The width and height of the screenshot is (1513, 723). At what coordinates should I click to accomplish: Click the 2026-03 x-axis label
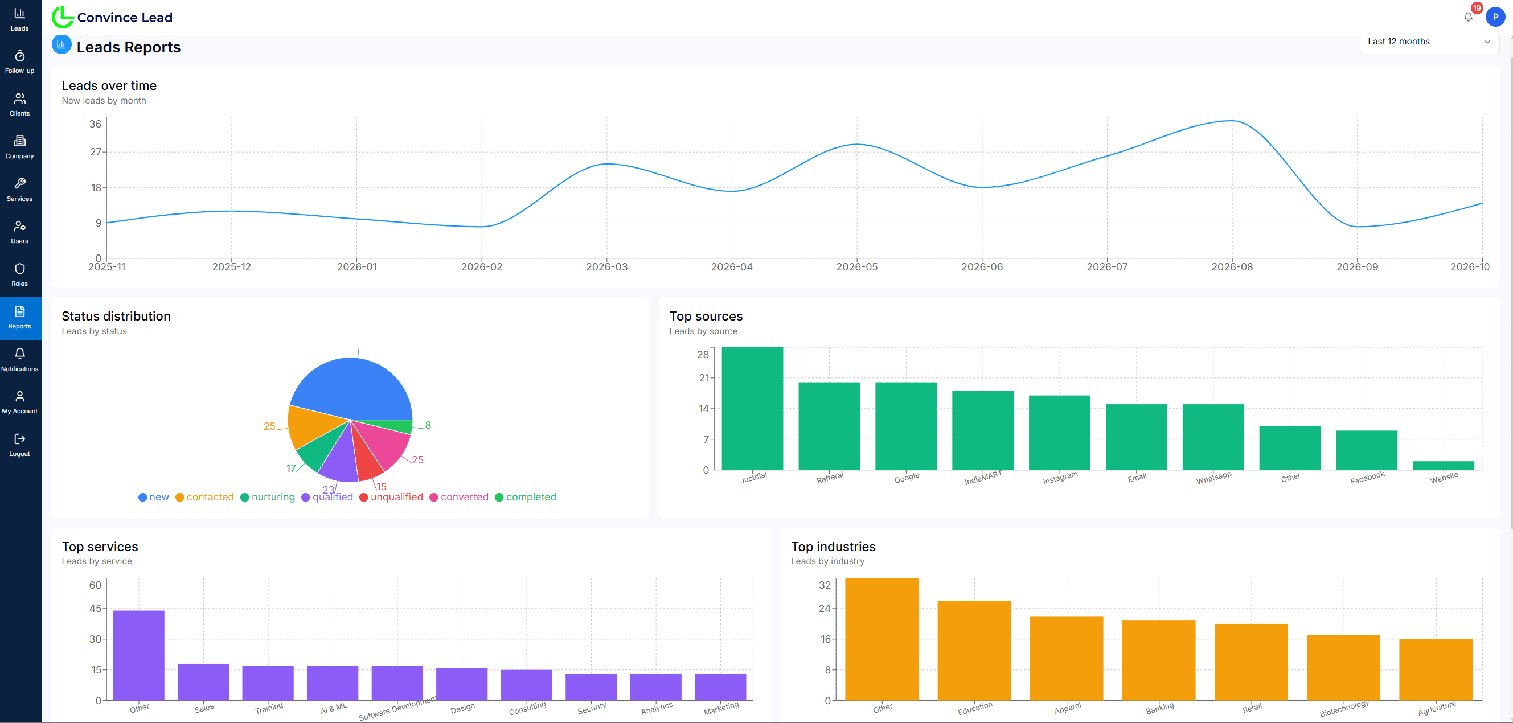coord(606,267)
